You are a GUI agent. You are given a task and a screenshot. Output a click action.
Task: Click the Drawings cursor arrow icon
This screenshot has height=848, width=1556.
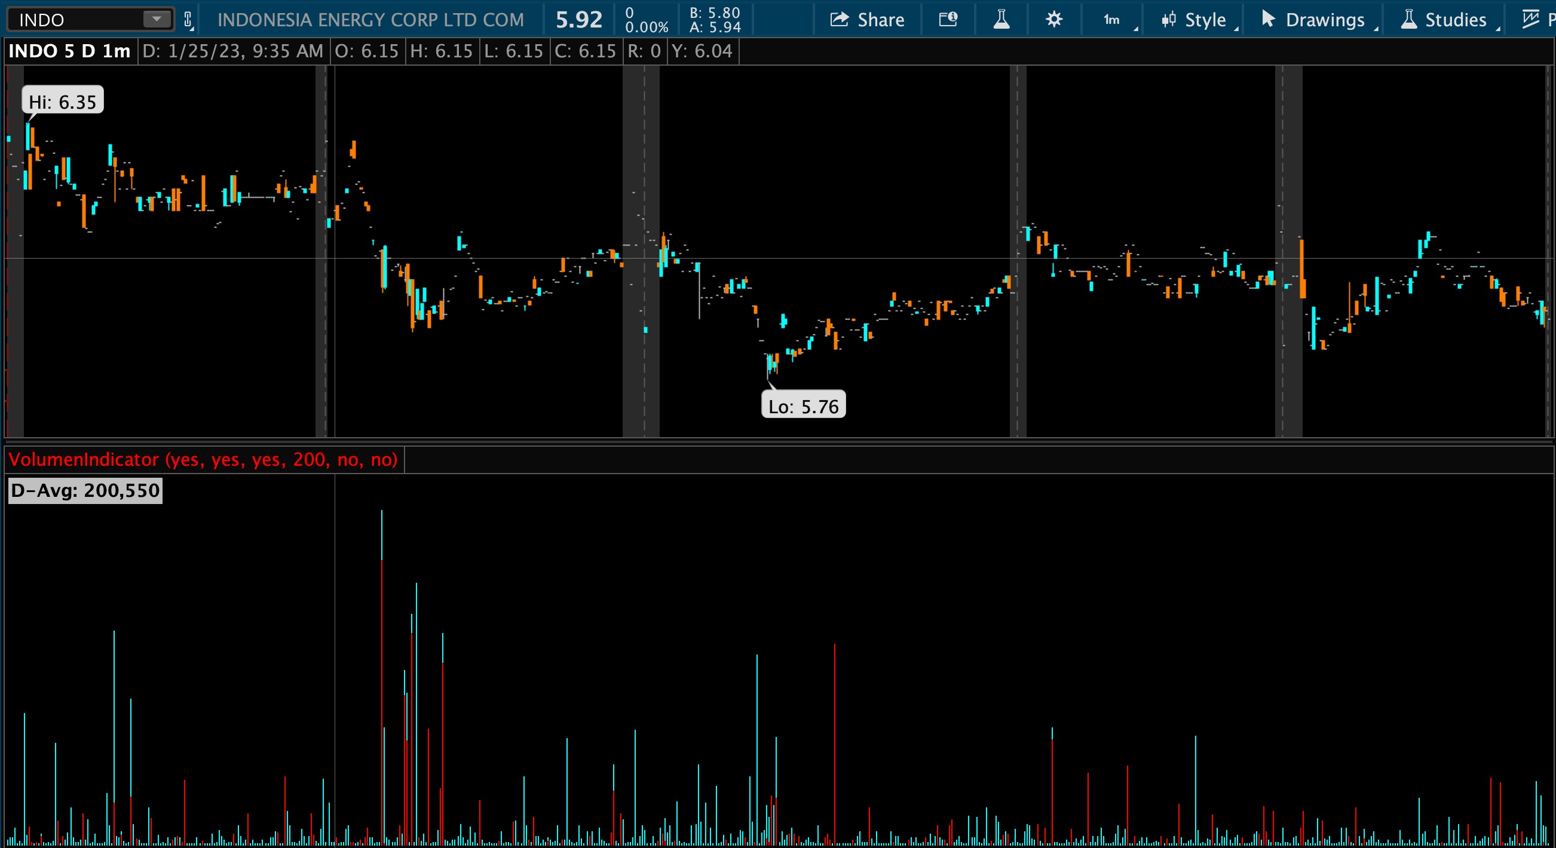1268,19
